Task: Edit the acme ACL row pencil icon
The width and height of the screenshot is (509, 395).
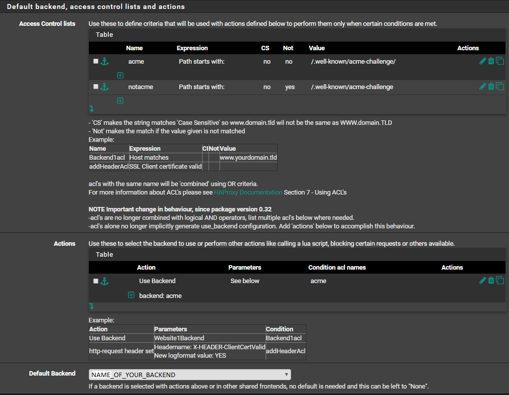Action: [x=482, y=61]
